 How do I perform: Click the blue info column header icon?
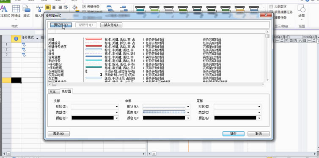tap(16, 38)
